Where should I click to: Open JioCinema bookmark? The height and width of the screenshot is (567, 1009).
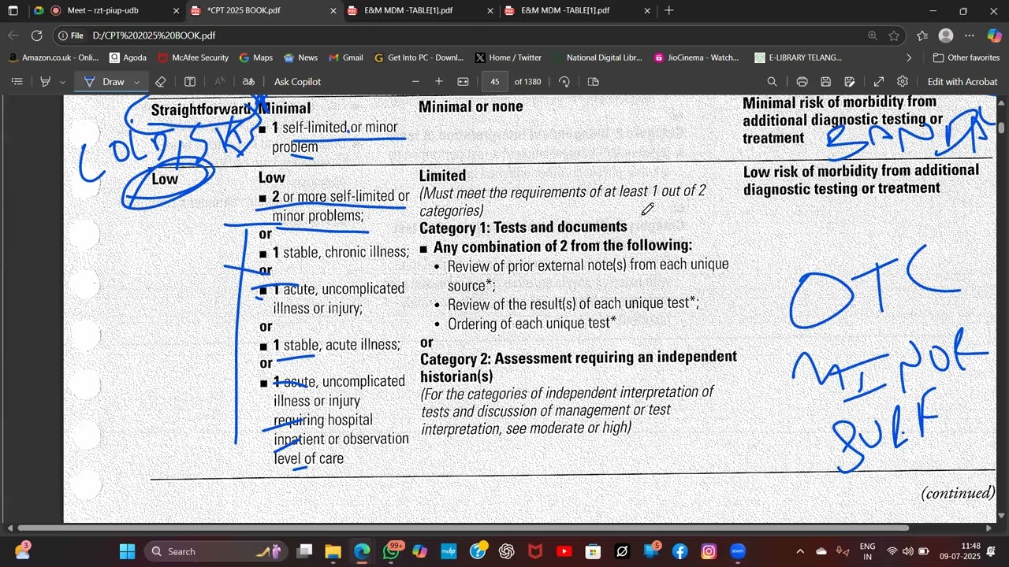coord(697,57)
